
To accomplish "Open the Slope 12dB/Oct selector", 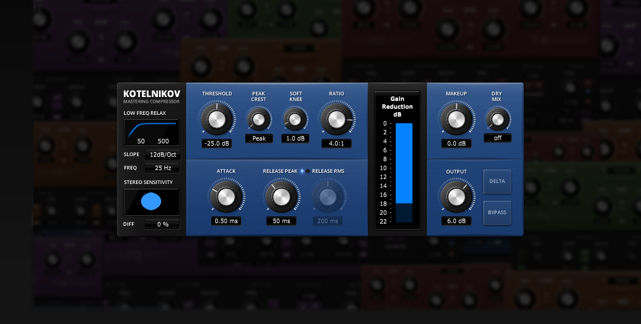I will [x=163, y=154].
